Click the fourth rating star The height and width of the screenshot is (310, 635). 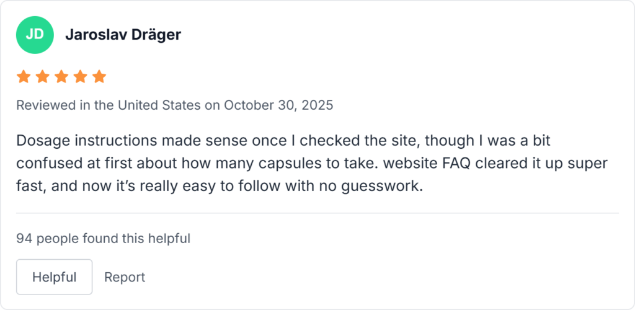(x=80, y=77)
